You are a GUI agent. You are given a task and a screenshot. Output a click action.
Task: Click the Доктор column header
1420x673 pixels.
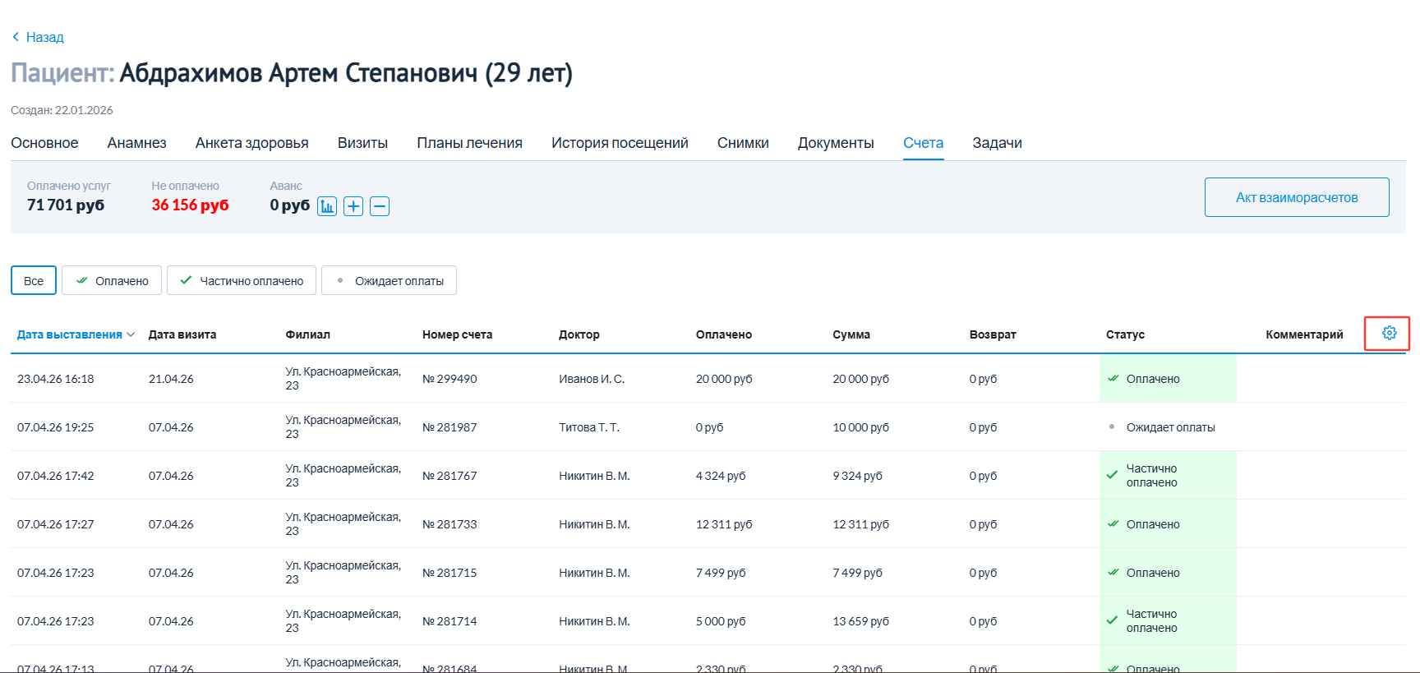click(x=579, y=334)
